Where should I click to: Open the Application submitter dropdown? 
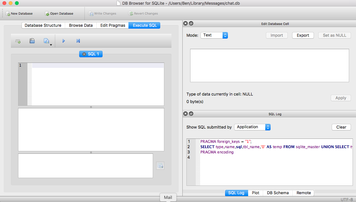[x=252, y=127]
